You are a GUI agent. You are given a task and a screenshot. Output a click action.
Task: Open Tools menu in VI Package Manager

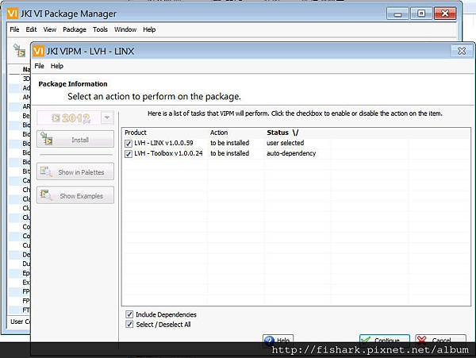pos(100,29)
